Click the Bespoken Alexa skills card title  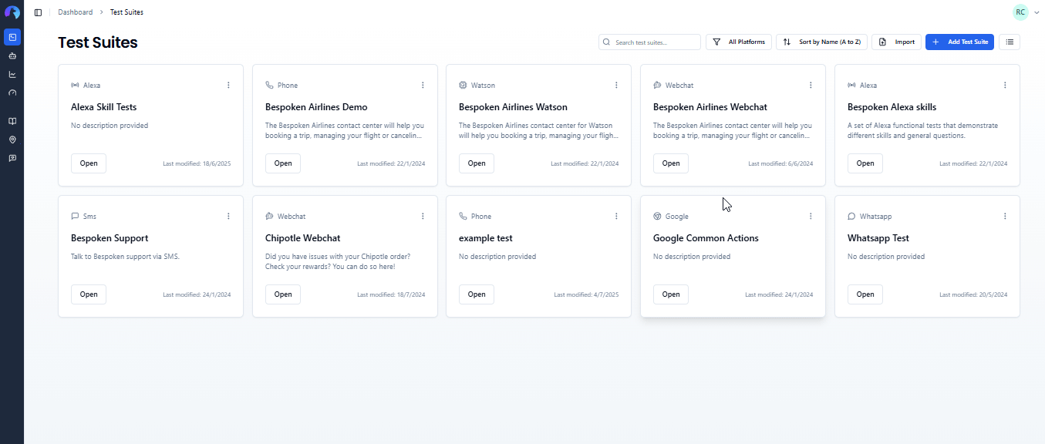click(892, 107)
